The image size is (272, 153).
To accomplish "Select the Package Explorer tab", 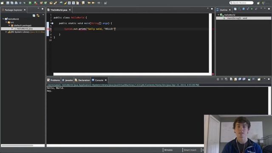I will [x=13, y=10].
